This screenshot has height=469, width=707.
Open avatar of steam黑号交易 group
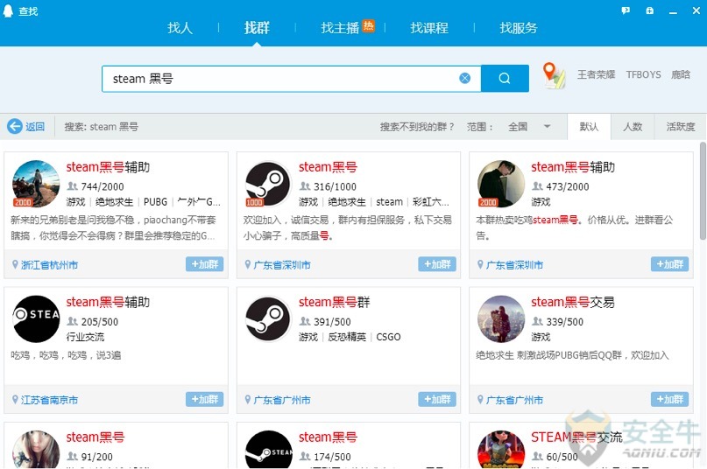point(501,318)
